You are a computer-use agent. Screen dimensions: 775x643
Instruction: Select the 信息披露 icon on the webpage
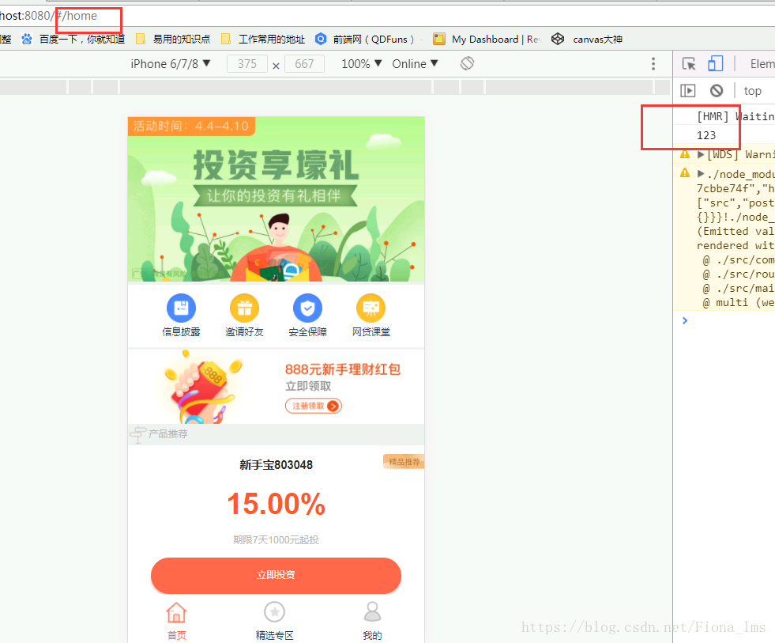pyautogui.click(x=181, y=308)
